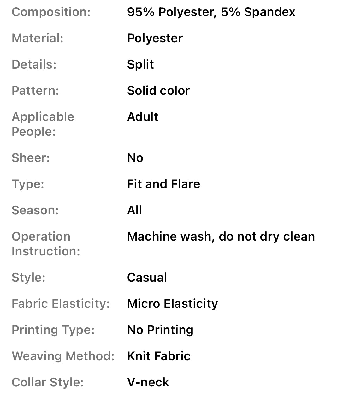The height and width of the screenshot is (394, 355).
Task: Select the "All" season value
Action: 134,210
